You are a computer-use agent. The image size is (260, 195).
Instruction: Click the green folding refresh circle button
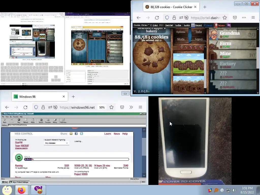coord(19,157)
